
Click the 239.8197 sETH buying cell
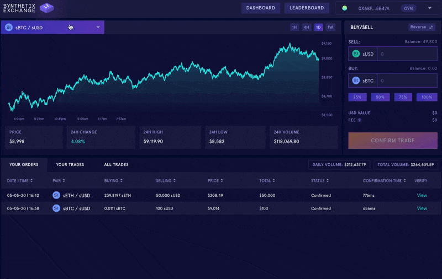pos(118,195)
